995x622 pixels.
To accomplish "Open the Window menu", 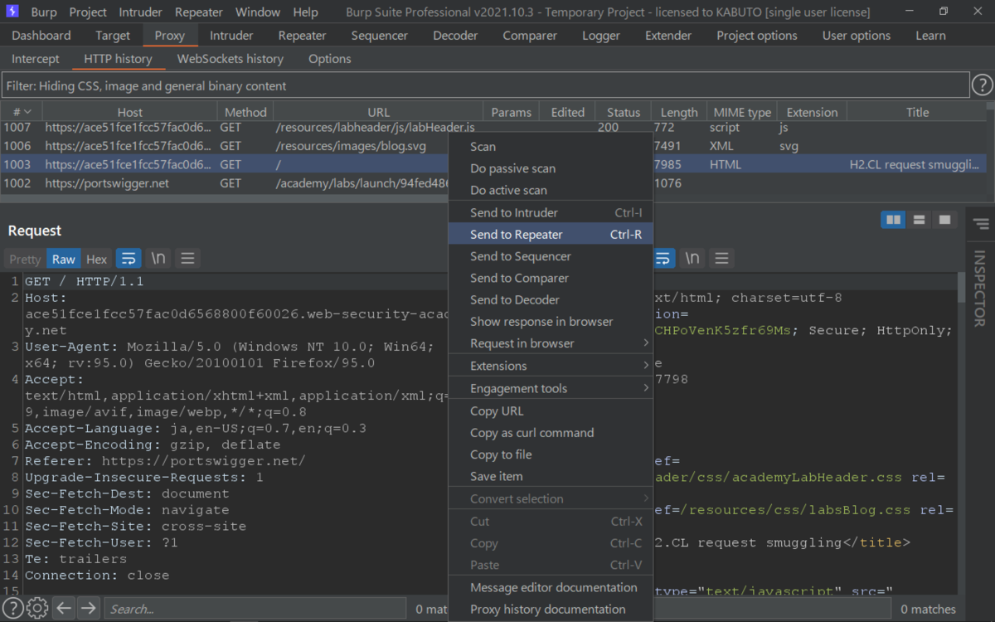I will point(258,12).
